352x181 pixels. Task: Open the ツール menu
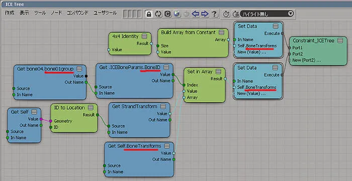(x=40, y=13)
